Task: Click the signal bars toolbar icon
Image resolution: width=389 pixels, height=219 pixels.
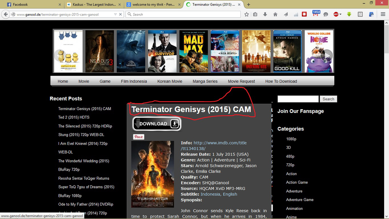Action: [x=295, y=14]
